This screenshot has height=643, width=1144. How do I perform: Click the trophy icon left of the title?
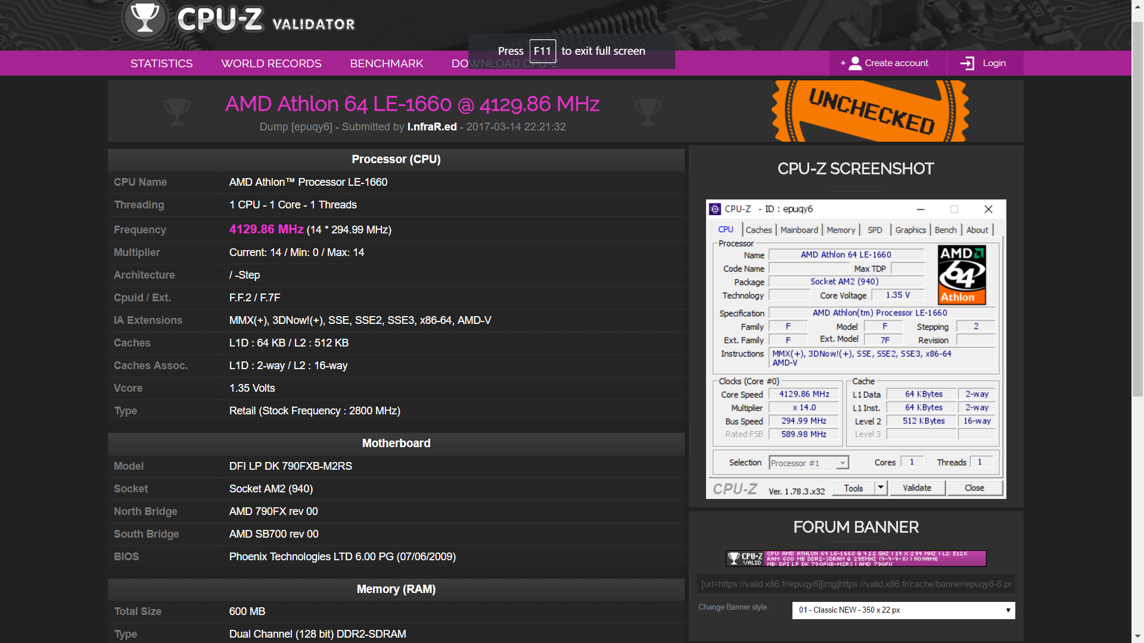click(x=177, y=111)
